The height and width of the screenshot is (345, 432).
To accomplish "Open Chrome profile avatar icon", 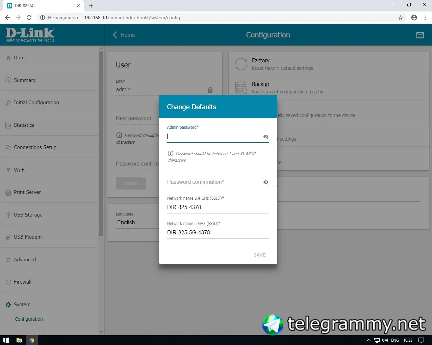I will pyautogui.click(x=414, y=18).
